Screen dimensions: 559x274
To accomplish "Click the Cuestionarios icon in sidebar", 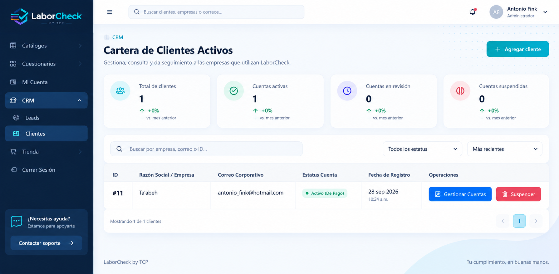I will 13,64.
